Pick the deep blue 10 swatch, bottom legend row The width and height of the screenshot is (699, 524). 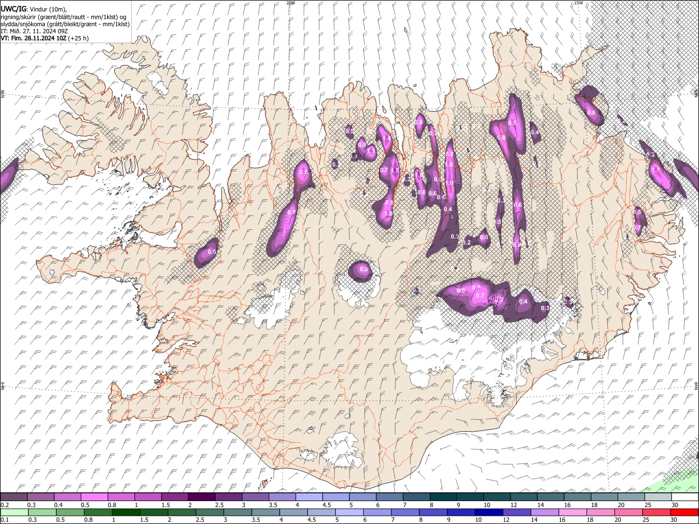click(489, 512)
